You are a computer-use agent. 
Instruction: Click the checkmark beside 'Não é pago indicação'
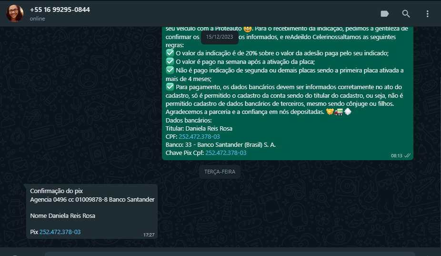click(170, 70)
